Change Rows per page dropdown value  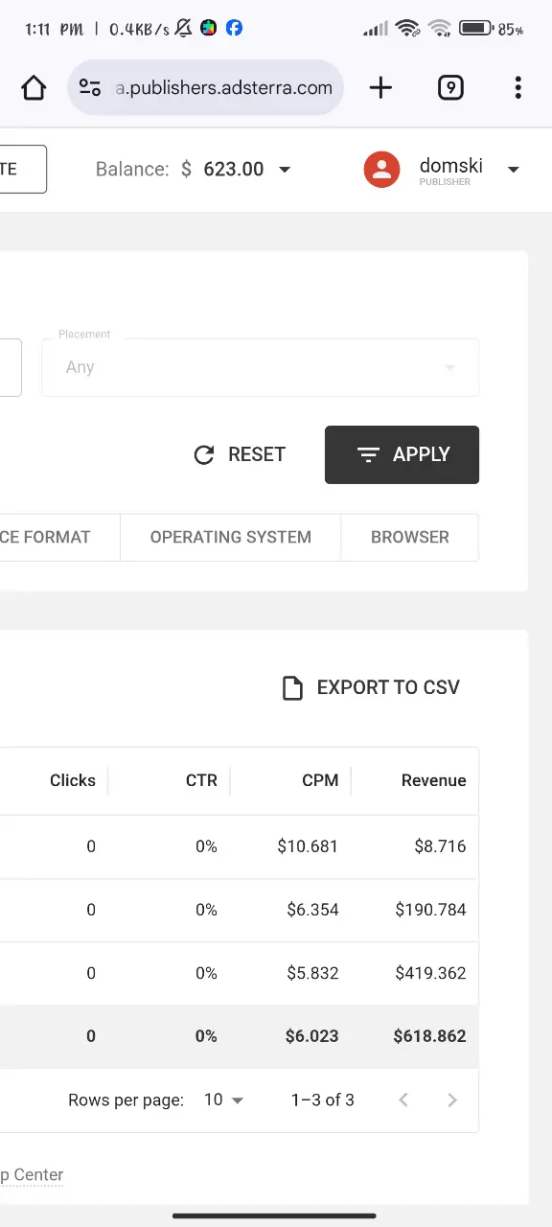pos(224,1100)
